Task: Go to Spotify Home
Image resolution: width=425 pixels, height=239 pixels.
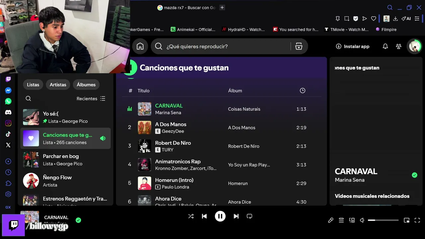Action: coord(140,46)
